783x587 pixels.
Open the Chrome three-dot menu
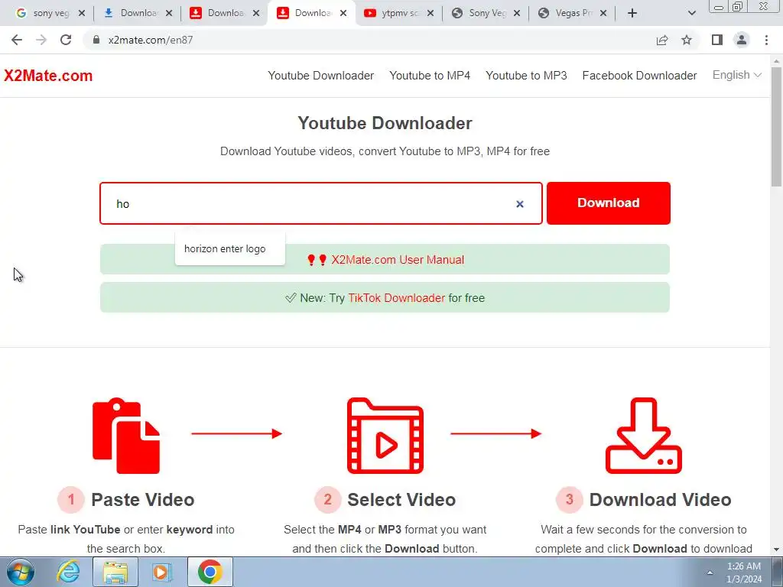tap(766, 40)
